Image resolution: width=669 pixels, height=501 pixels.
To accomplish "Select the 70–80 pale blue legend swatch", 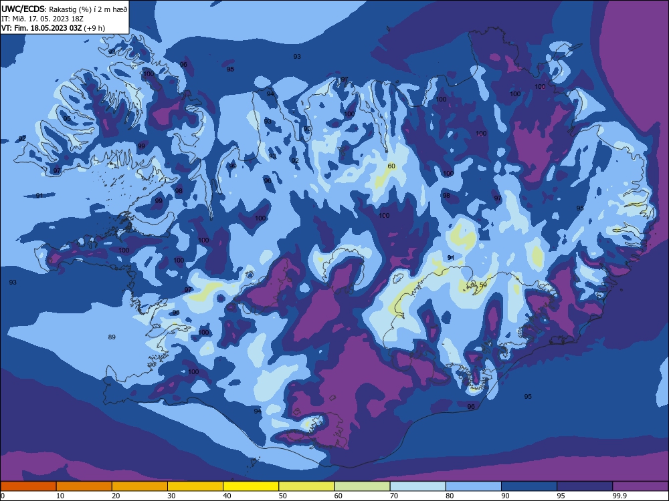I will tap(417, 486).
